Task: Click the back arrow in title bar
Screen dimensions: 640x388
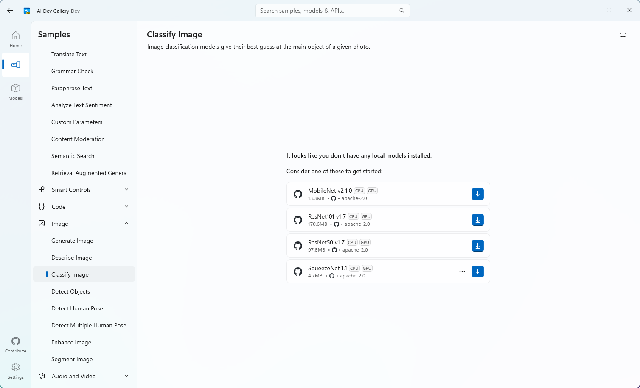Action: [10, 11]
